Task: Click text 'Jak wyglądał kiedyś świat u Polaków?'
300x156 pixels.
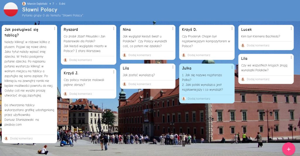Action: click(x=142, y=39)
